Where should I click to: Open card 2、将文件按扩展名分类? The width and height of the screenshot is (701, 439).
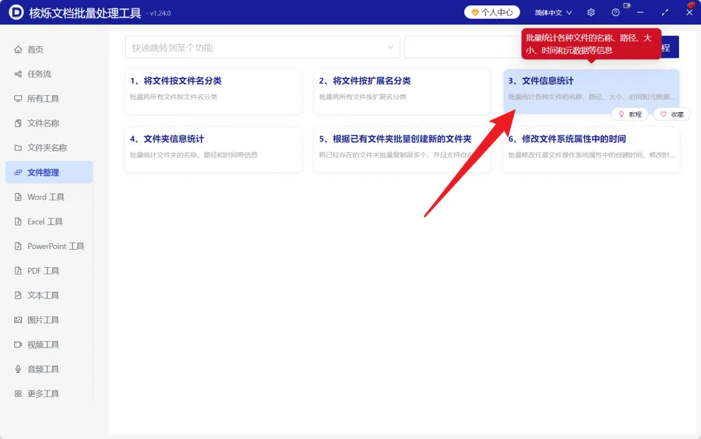click(x=402, y=91)
